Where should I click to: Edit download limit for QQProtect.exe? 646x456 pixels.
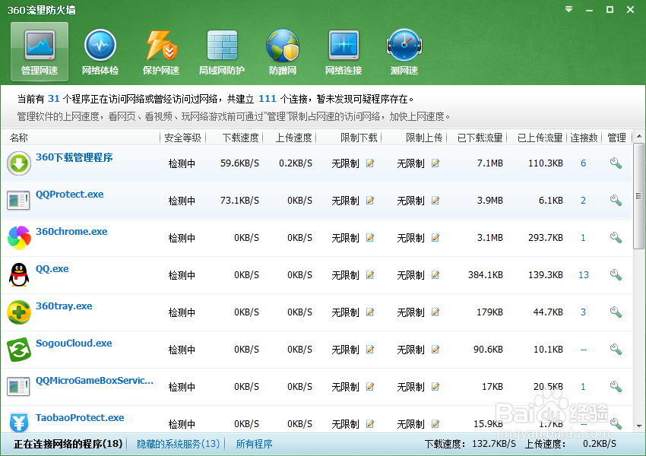(370, 200)
